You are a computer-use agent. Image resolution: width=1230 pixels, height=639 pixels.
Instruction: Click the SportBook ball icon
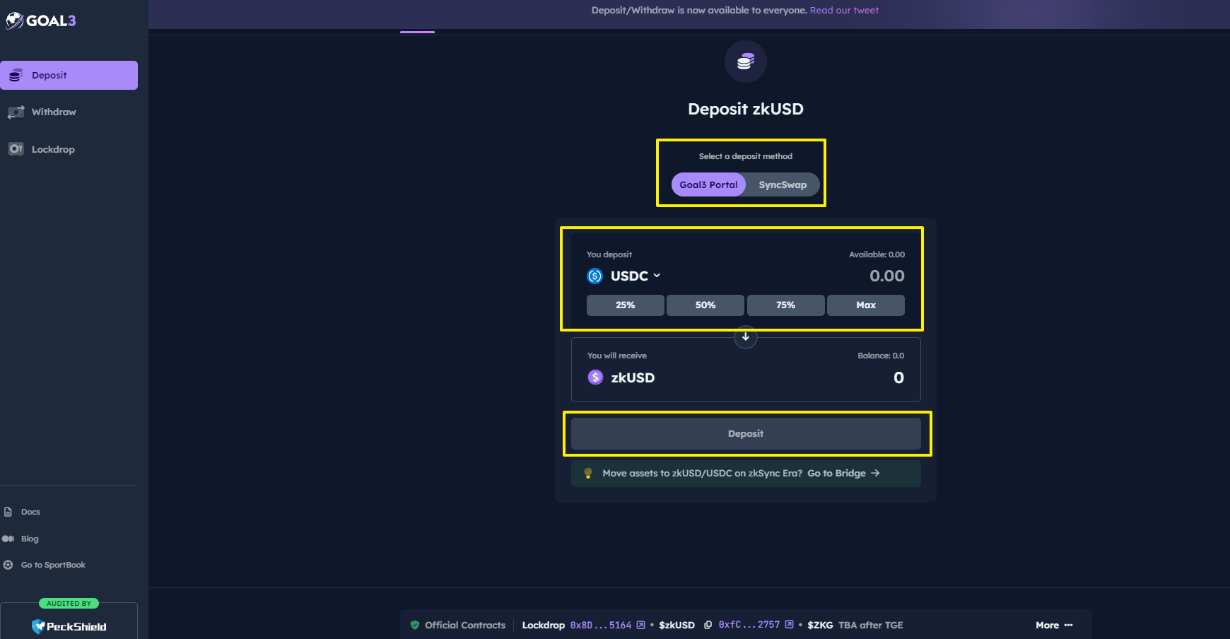(x=8, y=565)
